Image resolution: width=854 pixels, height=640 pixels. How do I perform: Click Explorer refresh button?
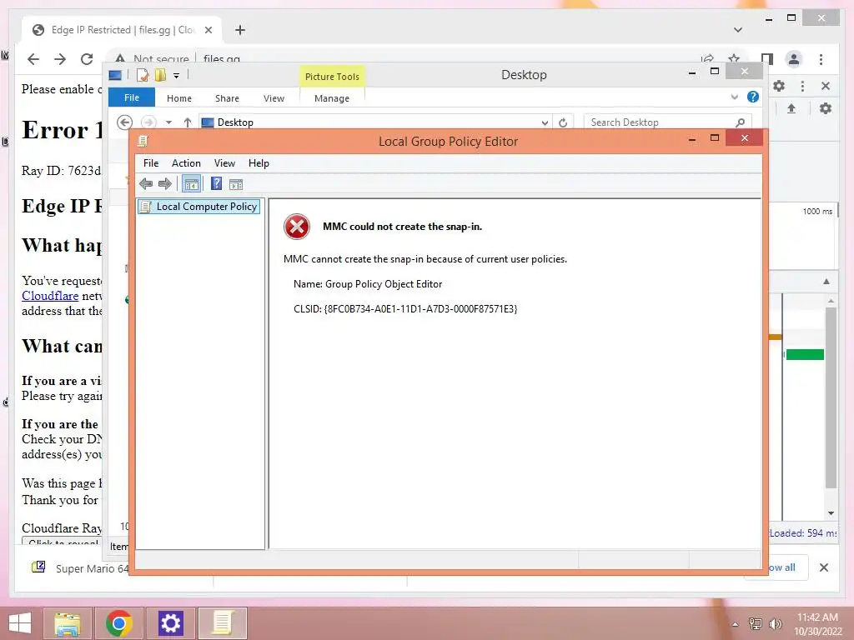(x=563, y=123)
